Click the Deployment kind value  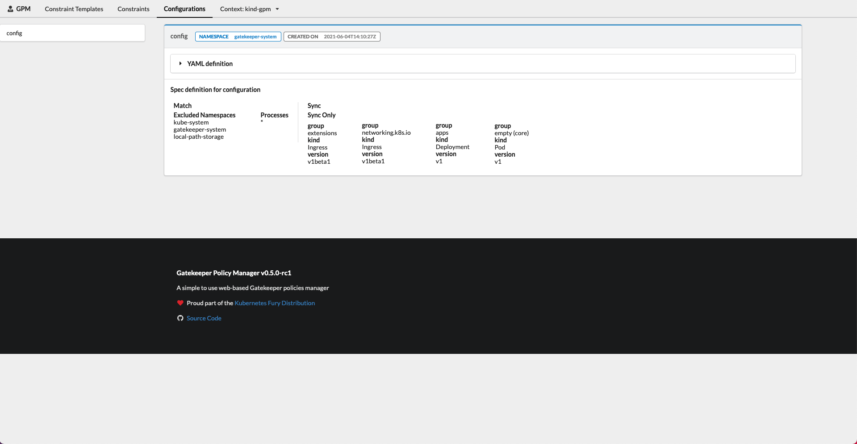pyautogui.click(x=452, y=147)
